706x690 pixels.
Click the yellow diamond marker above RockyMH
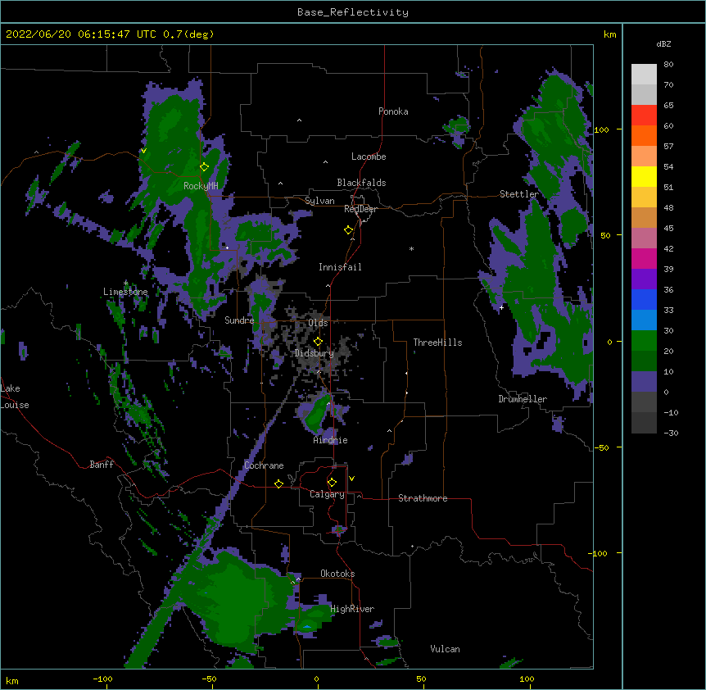tap(205, 167)
